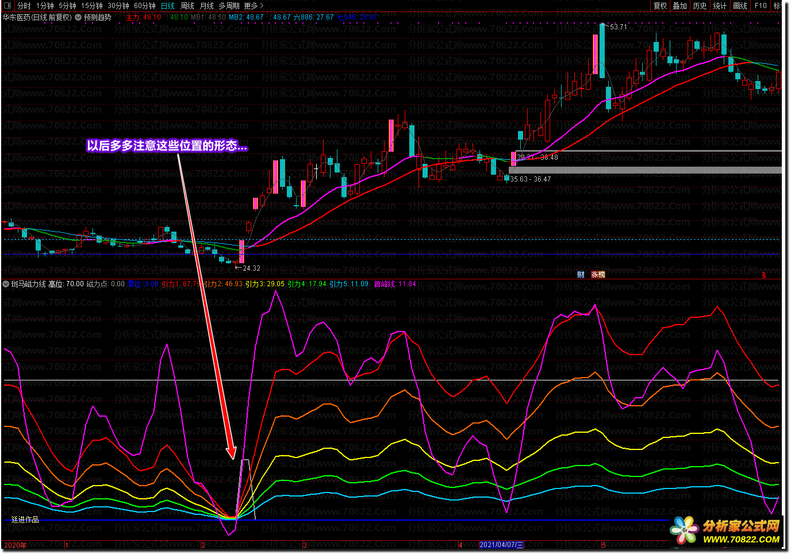Select the 15分钟 period tab
The width and height of the screenshot is (791, 554).
click(91, 6)
